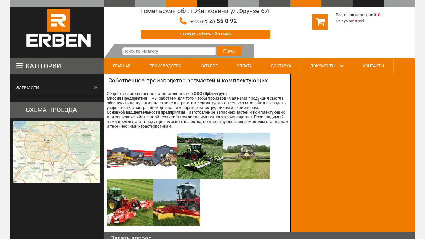Open the green Claas tractor photo
Image resolution: width=425 pixels, height=239 pixels.
click(200, 156)
